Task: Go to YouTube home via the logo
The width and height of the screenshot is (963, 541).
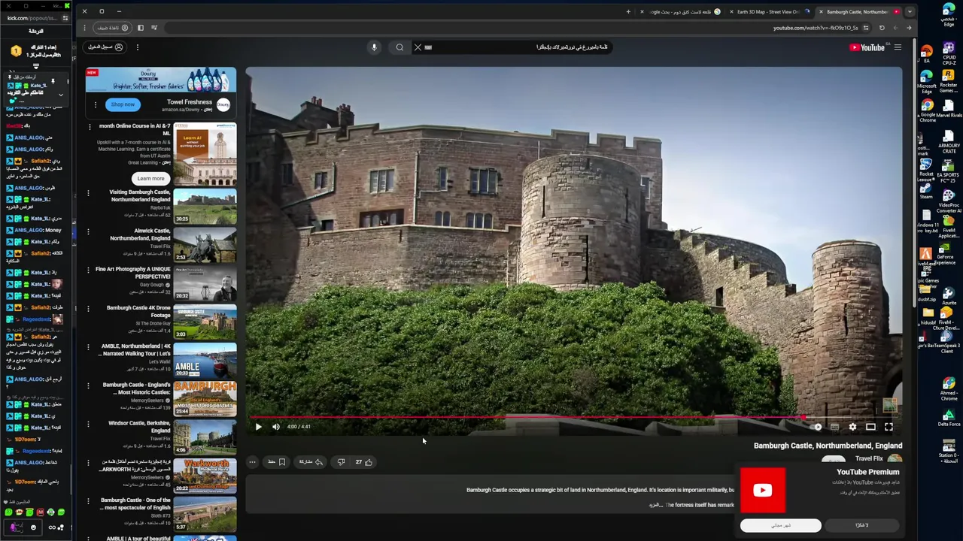Action: tap(867, 47)
